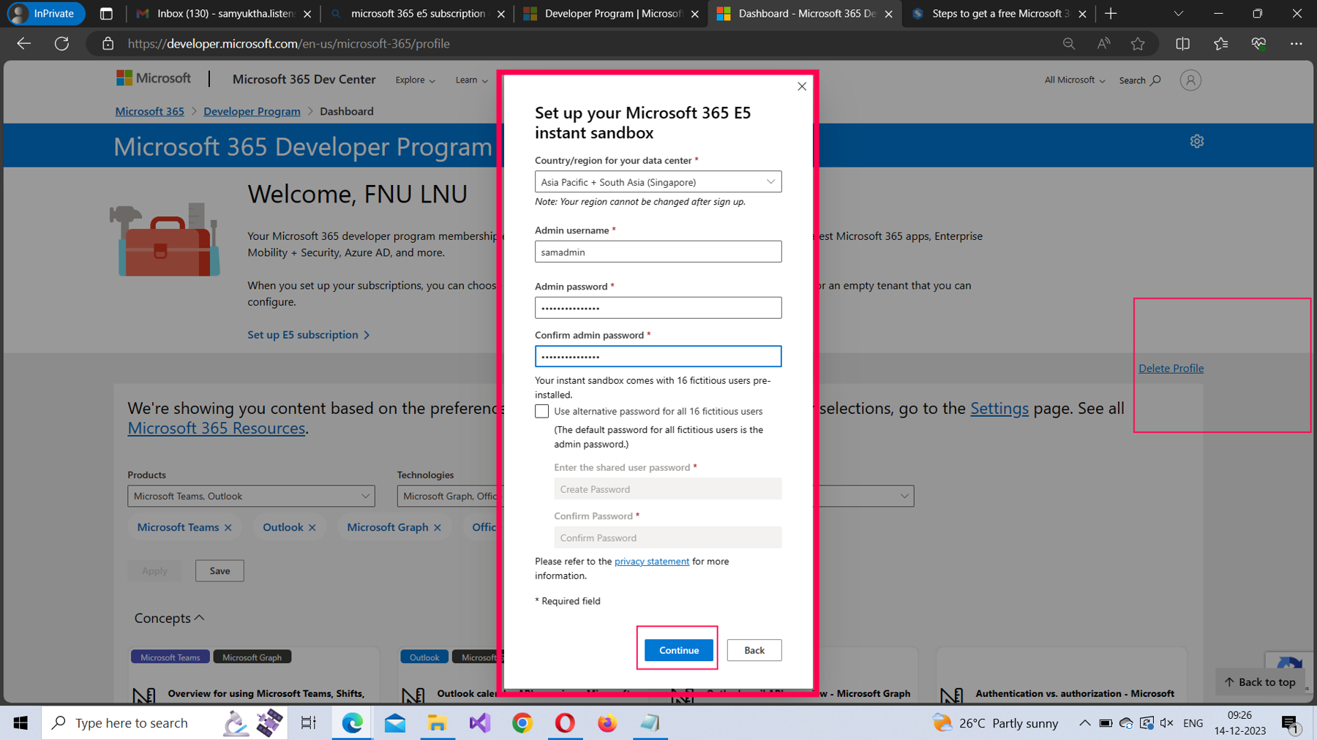This screenshot has height=740, width=1317.
Task: Click Set up E5 subscription link
Action: (x=308, y=335)
